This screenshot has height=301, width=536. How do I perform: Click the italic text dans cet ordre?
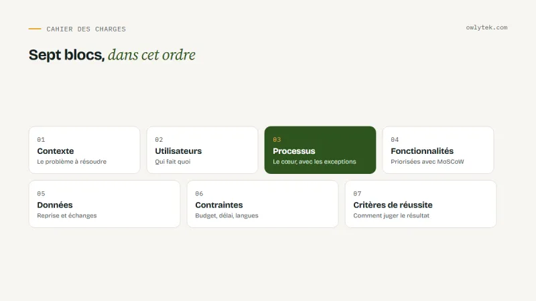pyautogui.click(x=152, y=55)
